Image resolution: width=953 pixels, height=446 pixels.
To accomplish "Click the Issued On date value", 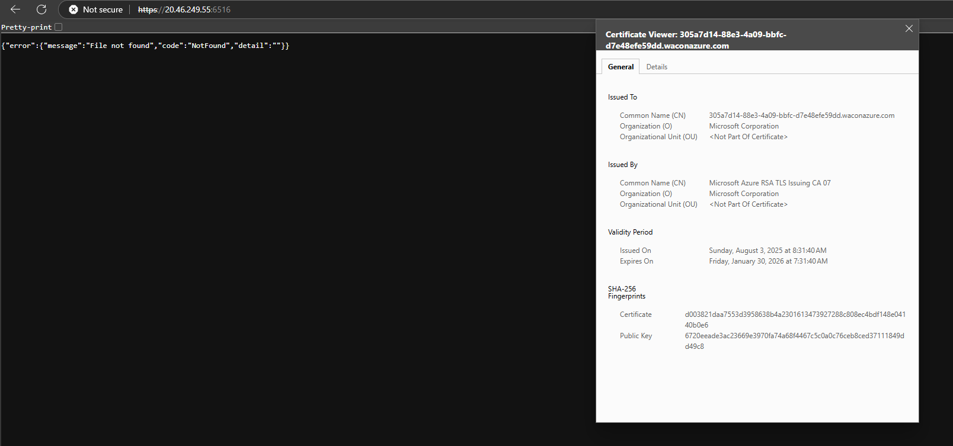I will [x=767, y=251].
